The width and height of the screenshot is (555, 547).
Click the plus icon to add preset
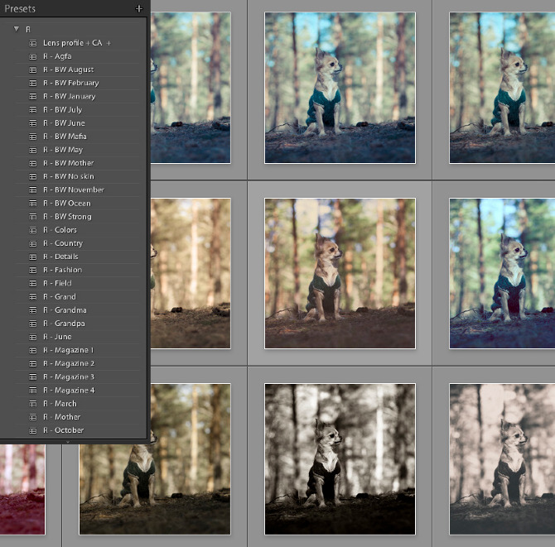[139, 9]
